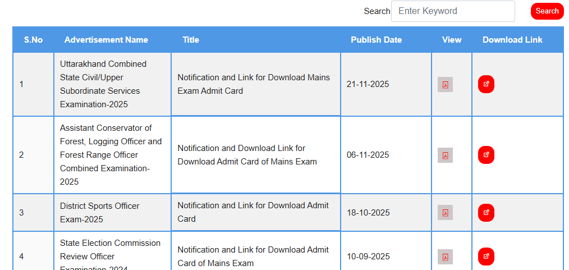The width and height of the screenshot is (569, 270).
Task: Click the red Search button
Action: pyautogui.click(x=547, y=11)
